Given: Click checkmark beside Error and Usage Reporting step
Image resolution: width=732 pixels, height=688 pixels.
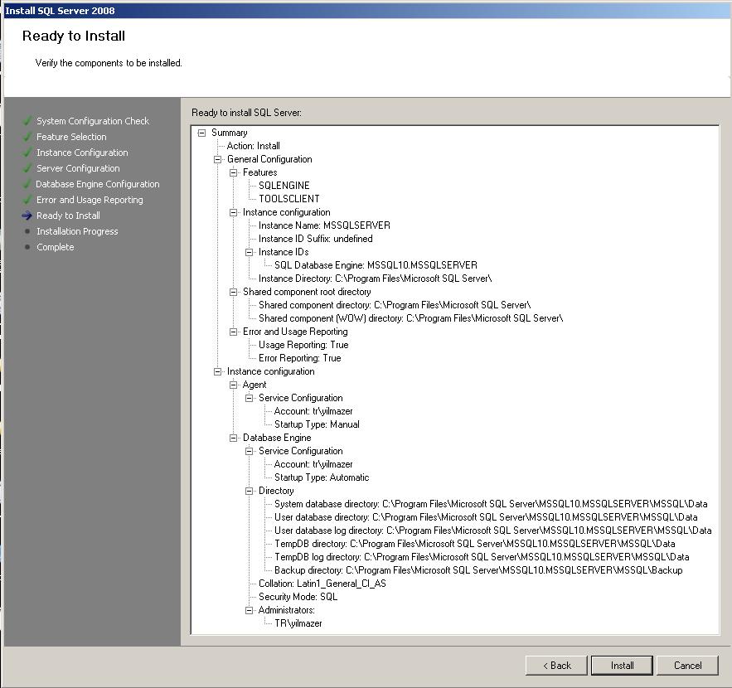Looking at the screenshot, I should click(27, 200).
